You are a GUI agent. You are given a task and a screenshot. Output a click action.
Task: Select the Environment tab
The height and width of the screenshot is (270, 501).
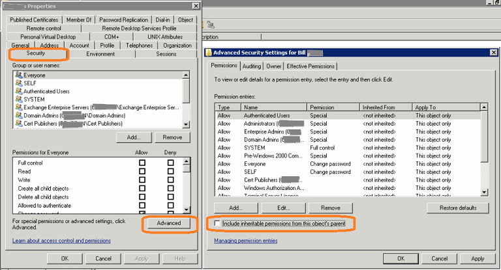[100, 54]
